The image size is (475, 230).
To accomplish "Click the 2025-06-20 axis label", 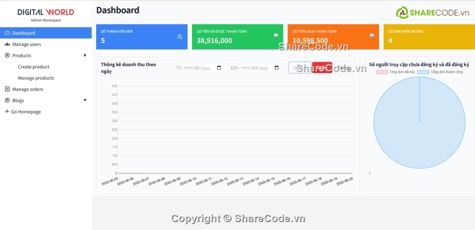I will (344, 181).
